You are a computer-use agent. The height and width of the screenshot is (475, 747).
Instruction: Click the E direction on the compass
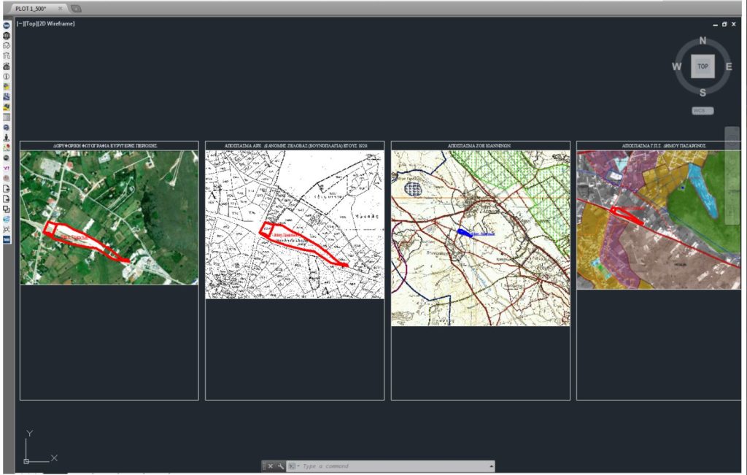click(x=728, y=66)
